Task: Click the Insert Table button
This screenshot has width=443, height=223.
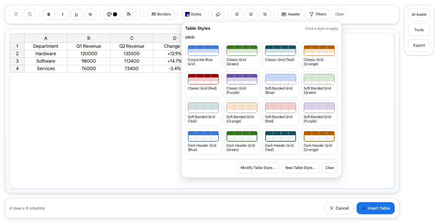Action: click(x=375, y=208)
